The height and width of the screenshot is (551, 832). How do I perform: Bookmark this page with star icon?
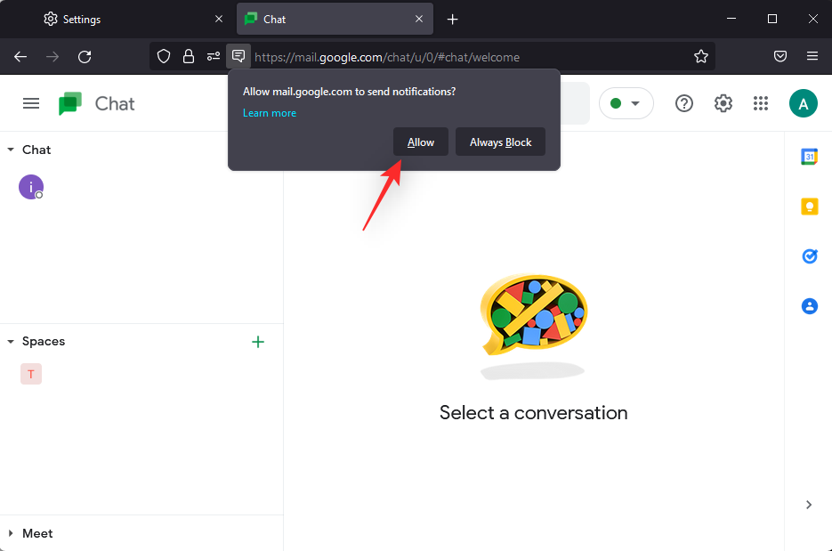pos(701,57)
